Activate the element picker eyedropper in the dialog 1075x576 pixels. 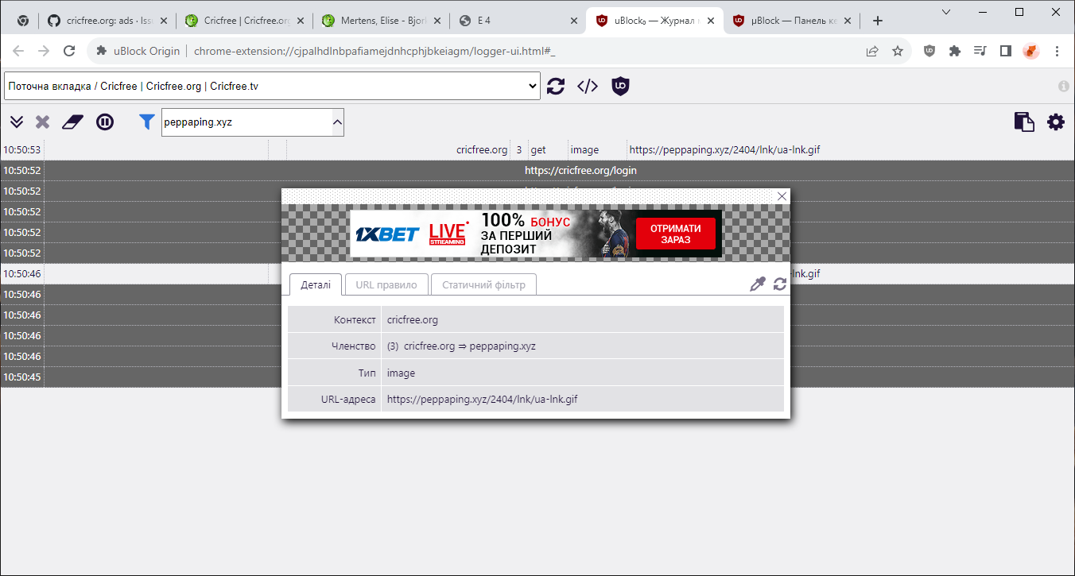757,284
